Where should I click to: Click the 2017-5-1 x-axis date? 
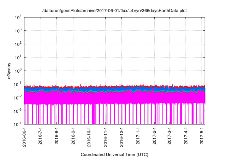(x=202, y=136)
